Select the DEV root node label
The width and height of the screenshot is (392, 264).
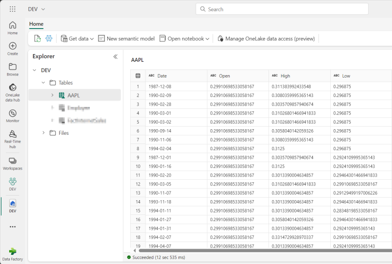tap(46, 70)
